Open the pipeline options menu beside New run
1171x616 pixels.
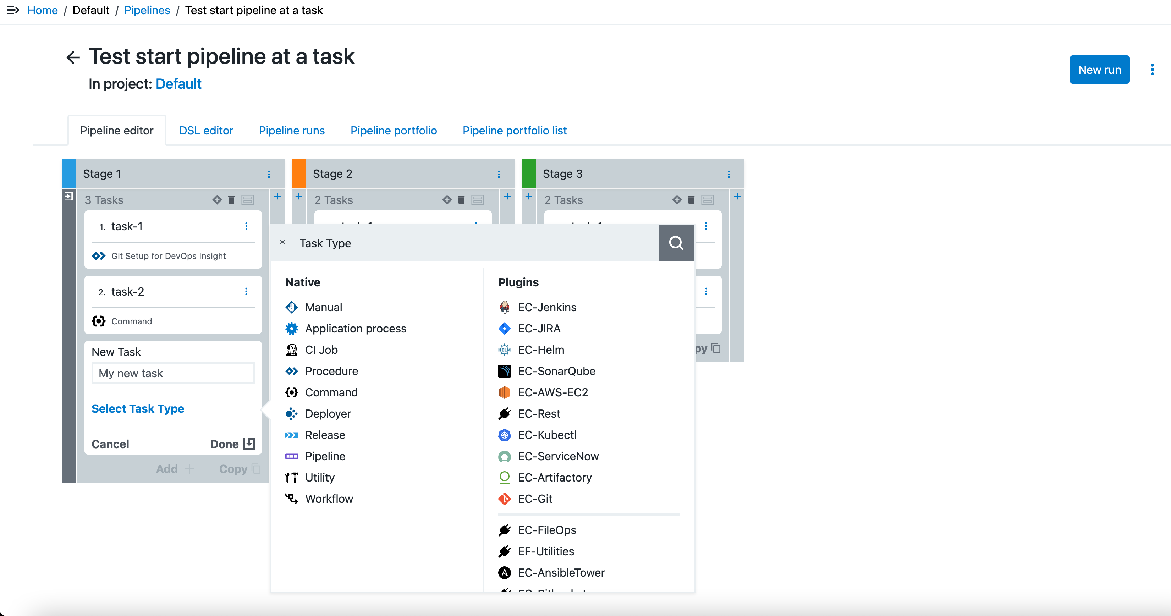1152,70
